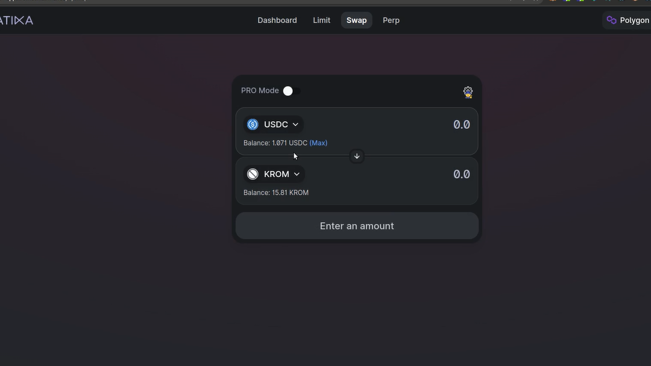651x366 pixels.
Task: Toggle the PRO Mode switch
Action: coord(292,91)
